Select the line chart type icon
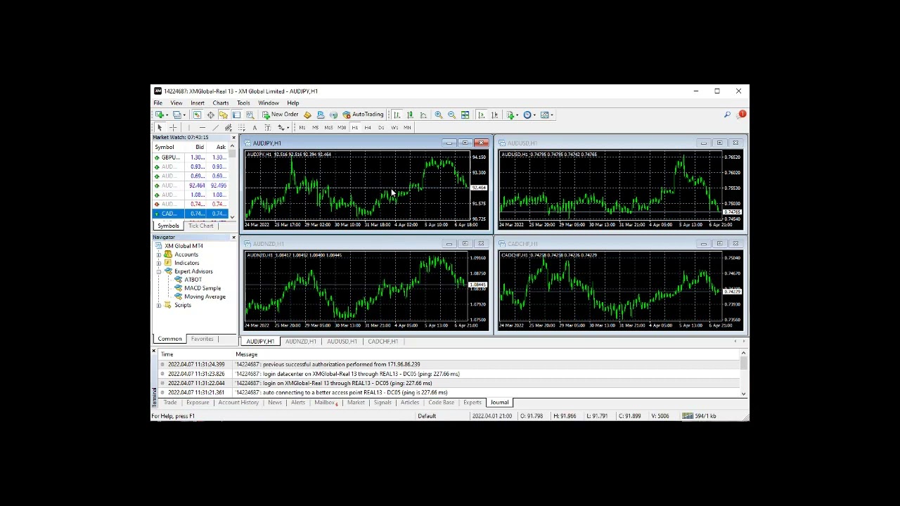900x506 pixels. click(x=423, y=115)
